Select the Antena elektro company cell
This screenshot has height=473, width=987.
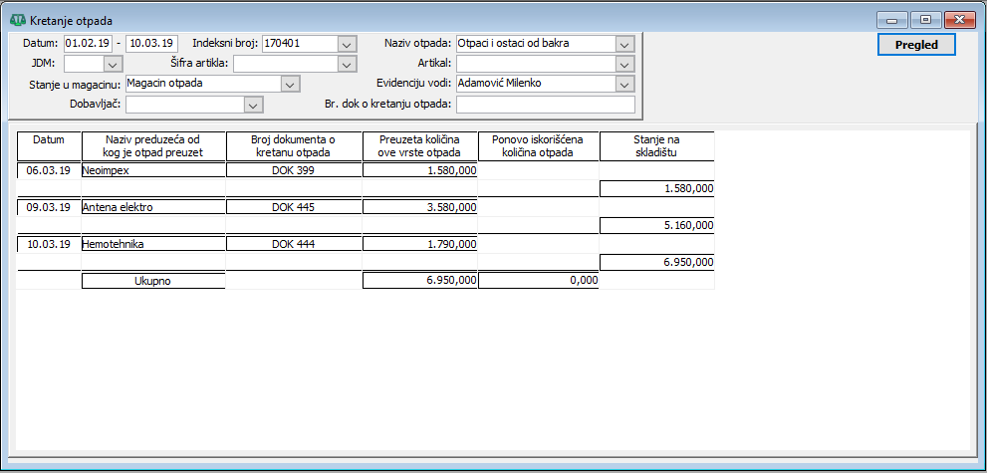tap(152, 207)
